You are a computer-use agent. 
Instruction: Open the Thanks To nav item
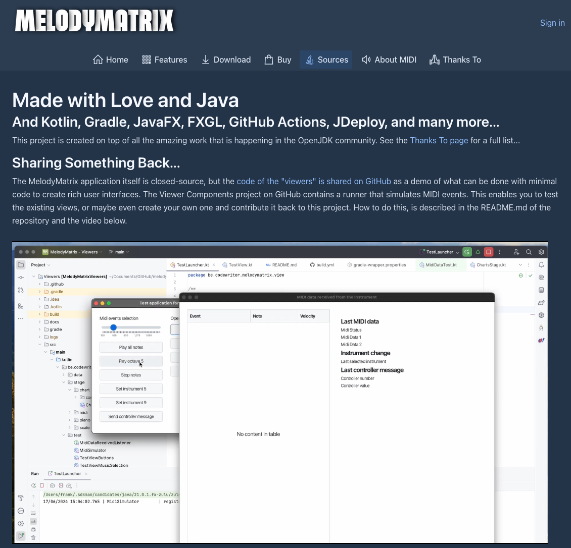tap(455, 60)
